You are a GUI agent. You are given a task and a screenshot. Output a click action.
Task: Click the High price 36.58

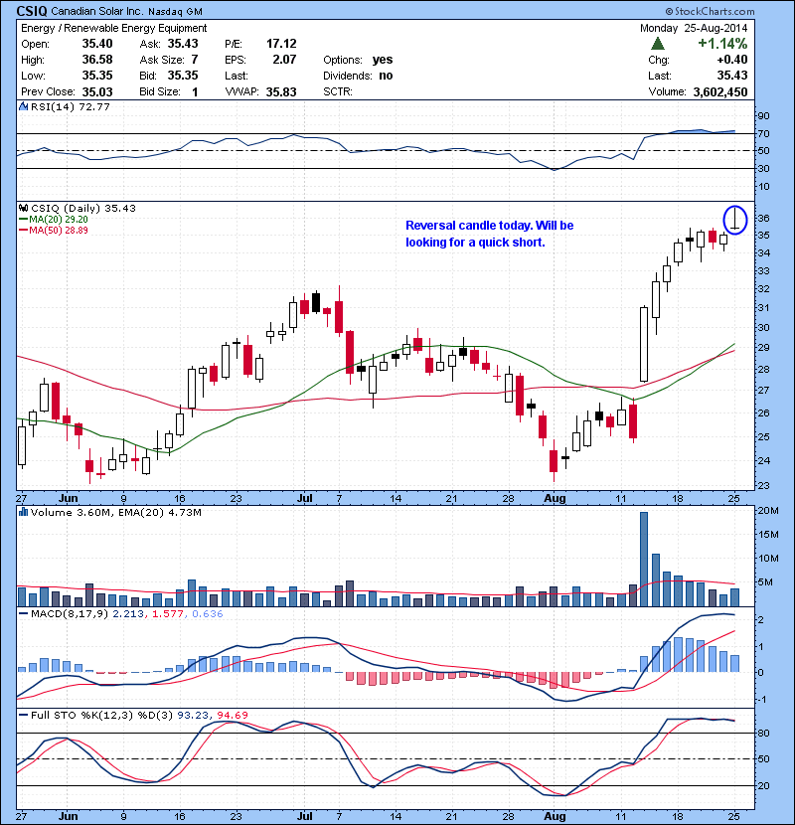pyautogui.click(x=97, y=60)
